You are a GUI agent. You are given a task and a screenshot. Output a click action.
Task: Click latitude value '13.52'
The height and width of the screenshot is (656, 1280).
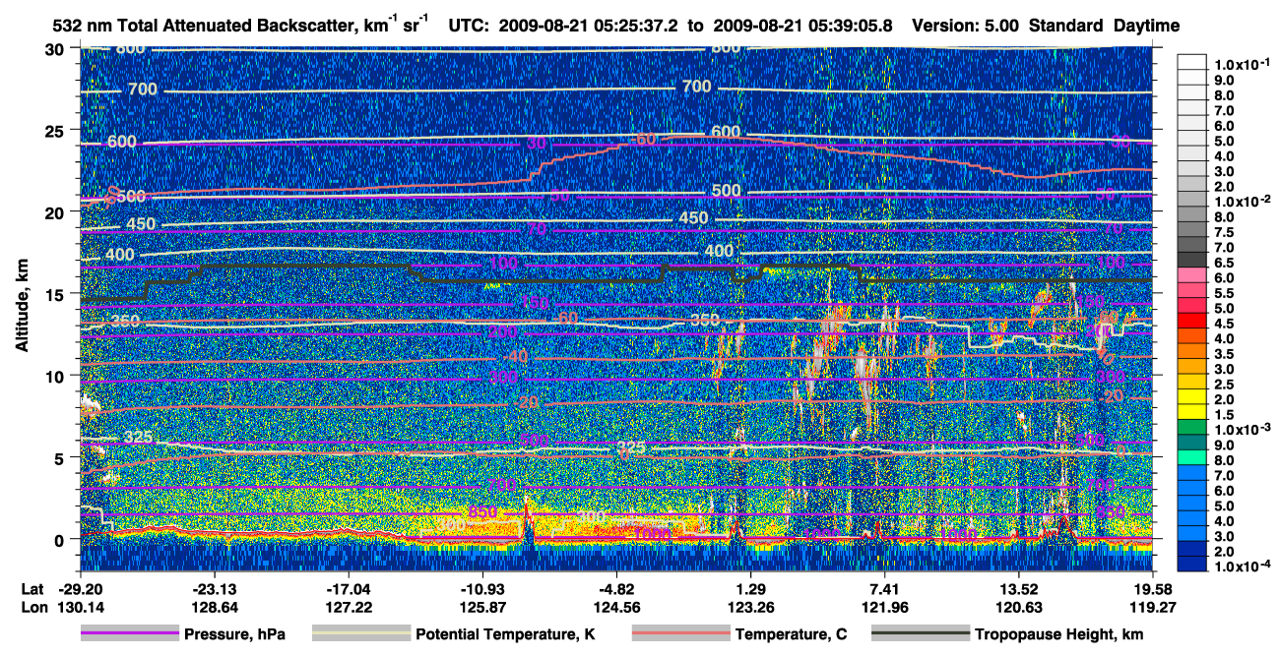[x=1018, y=588]
